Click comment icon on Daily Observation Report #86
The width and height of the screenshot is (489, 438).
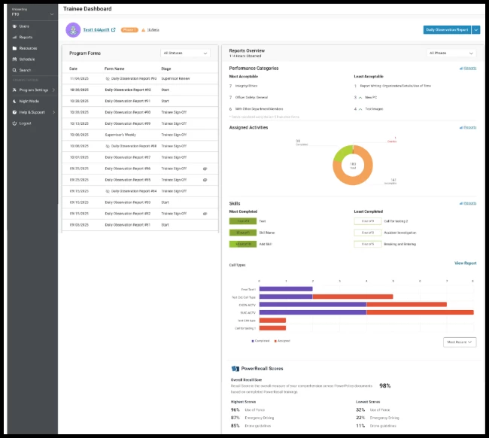pyautogui.click(x=205, y=169)
